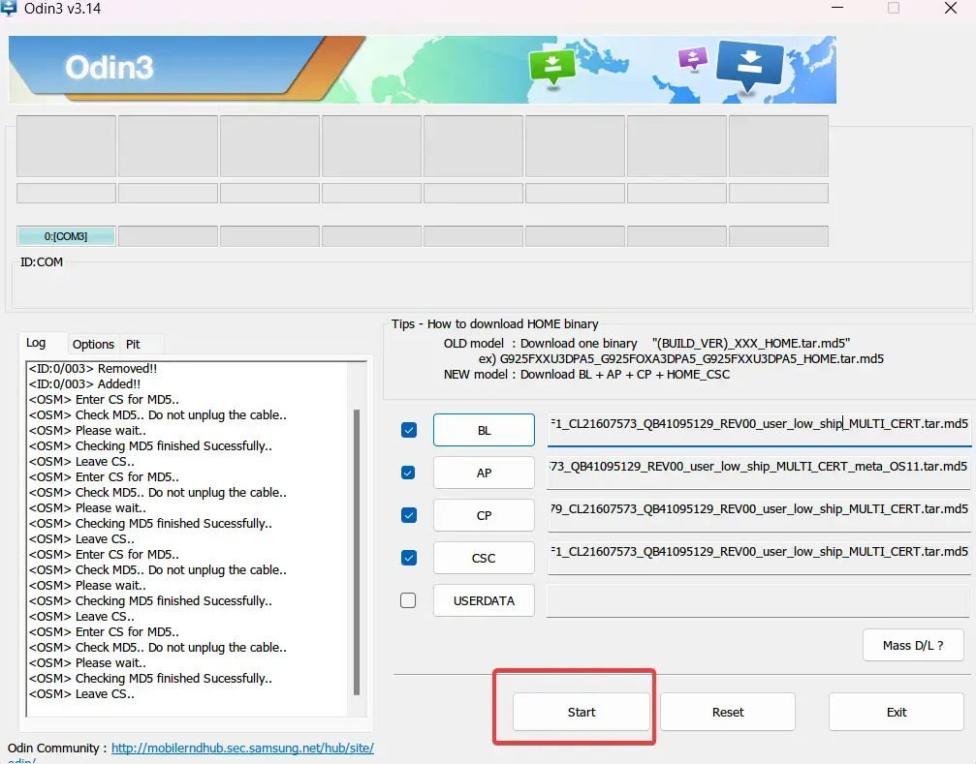Enable the USERDATA checkbox
The height and width of the screenshot is (764, 976).
coord(408,600)
